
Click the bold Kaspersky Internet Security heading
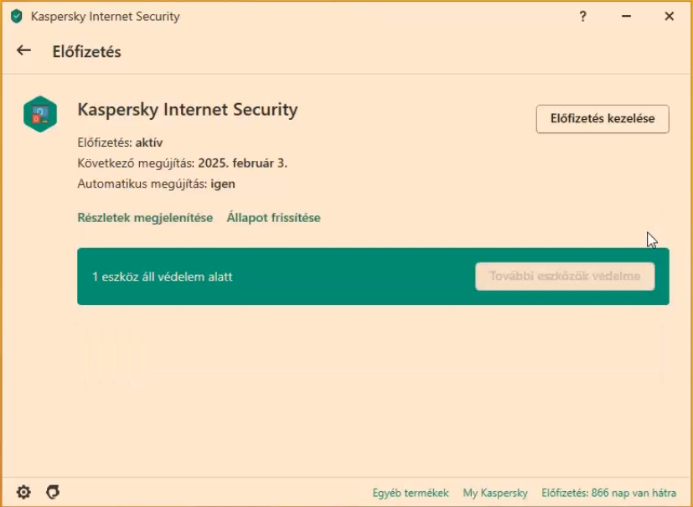[x=187, y=110]
